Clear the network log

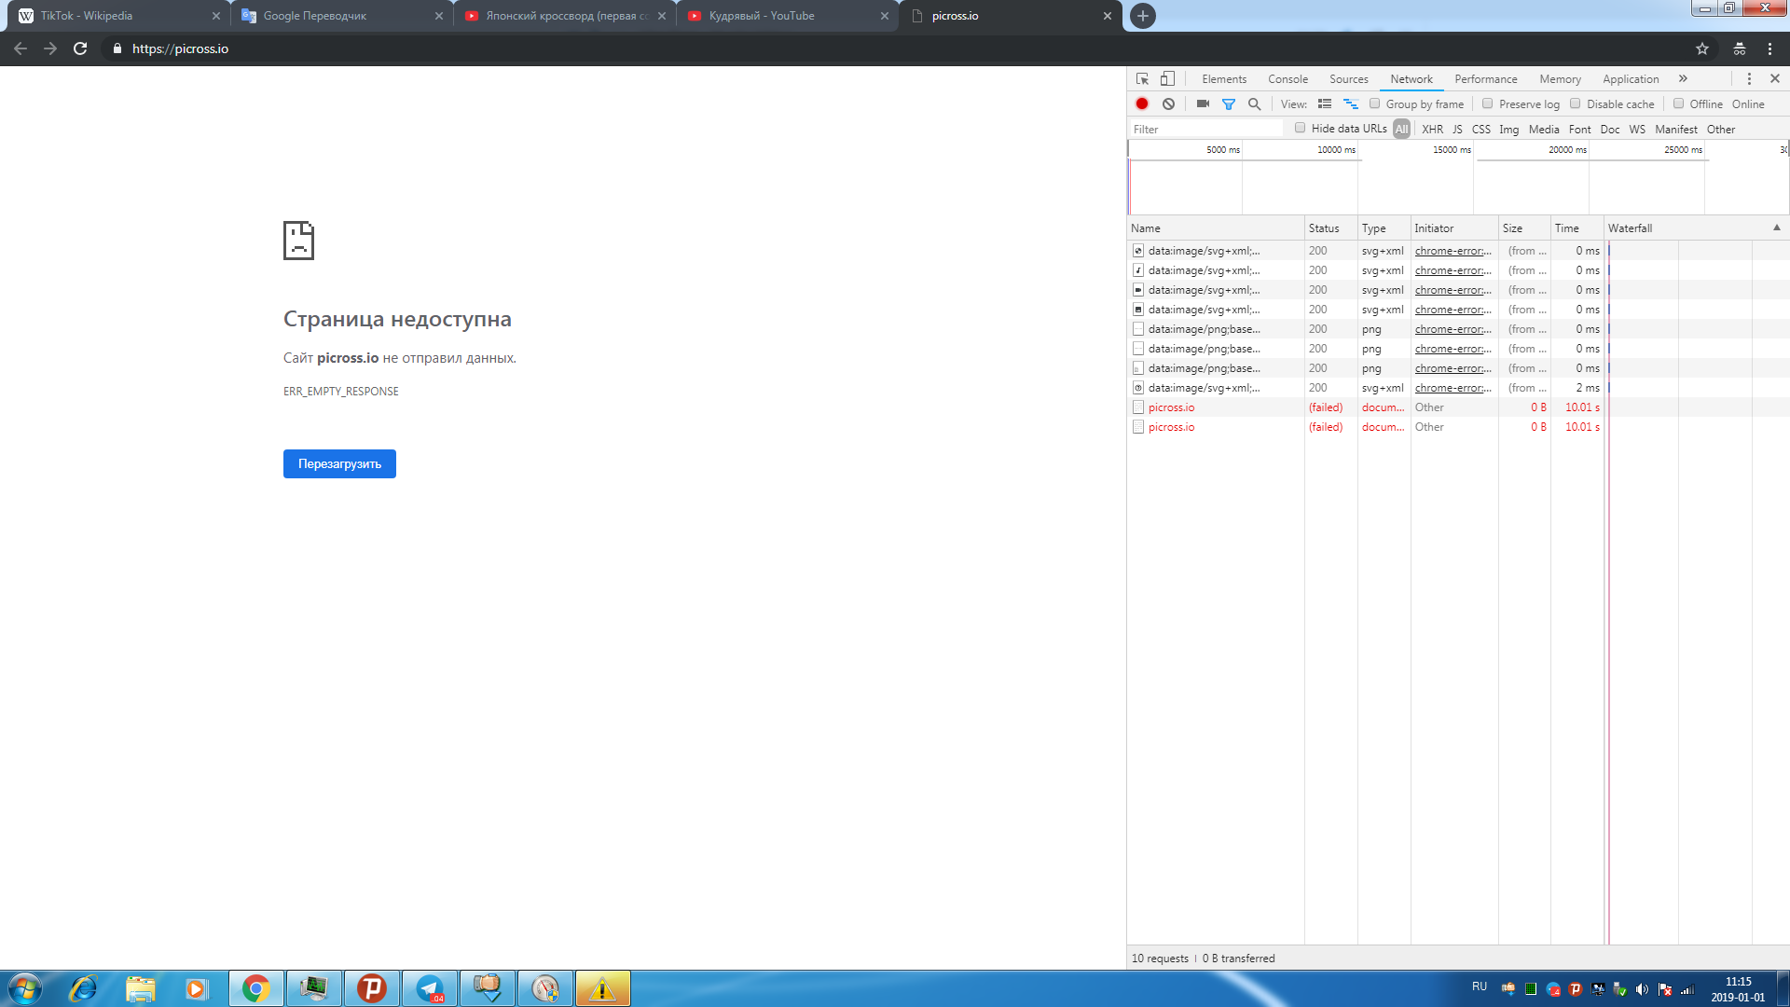click(1168, 103)
